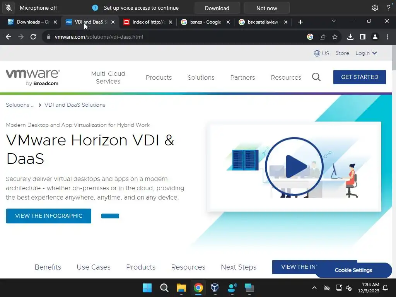Bookmark this page with star
Viewport: 396px width, 297px height.
(335, 37)
